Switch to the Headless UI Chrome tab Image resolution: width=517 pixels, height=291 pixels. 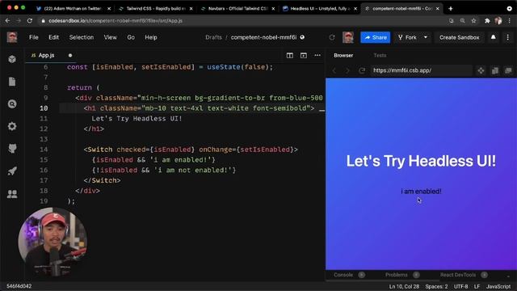(319, 9)
